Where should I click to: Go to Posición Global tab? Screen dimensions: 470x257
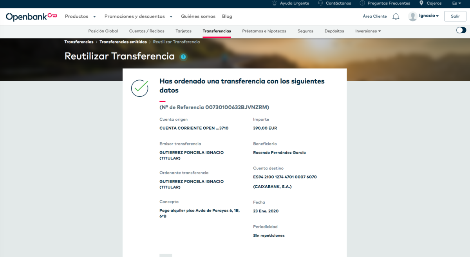103,31
